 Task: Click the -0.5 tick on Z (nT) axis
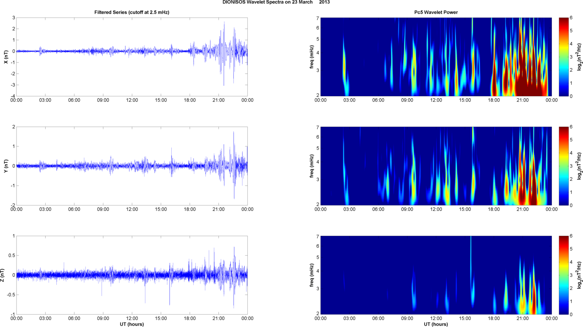(x=11, y=295)
